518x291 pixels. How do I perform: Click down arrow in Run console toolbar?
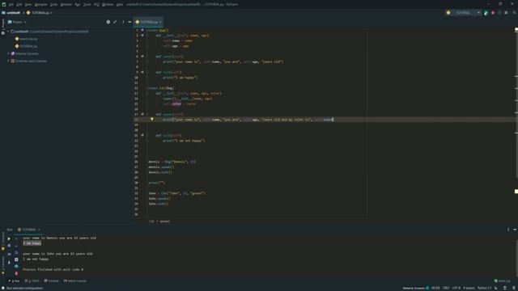point(16,246)
